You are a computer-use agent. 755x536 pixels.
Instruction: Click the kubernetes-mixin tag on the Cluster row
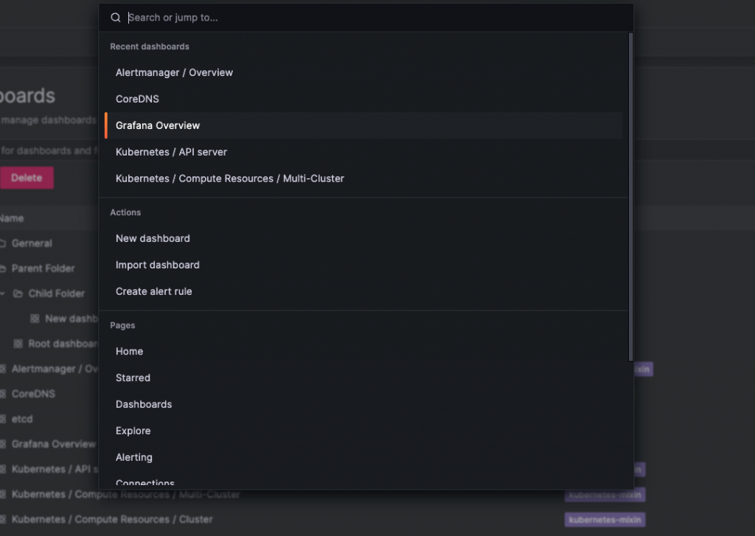pyautogui.click(x=605, y=520)
